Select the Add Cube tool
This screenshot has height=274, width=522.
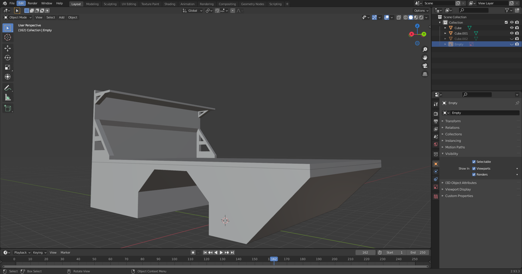pyautogui.click(x=8, y=108)
